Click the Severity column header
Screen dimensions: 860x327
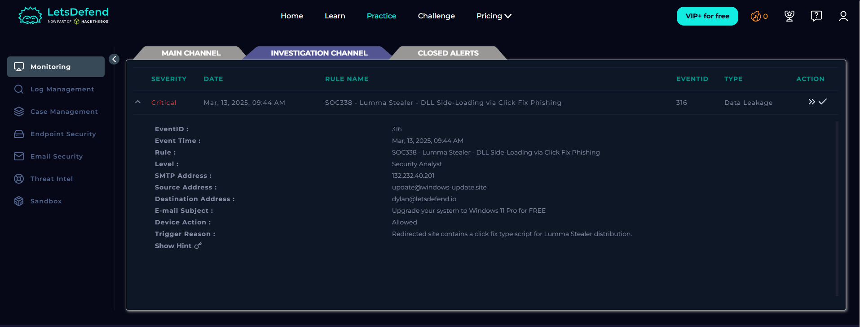pos(169,79)
